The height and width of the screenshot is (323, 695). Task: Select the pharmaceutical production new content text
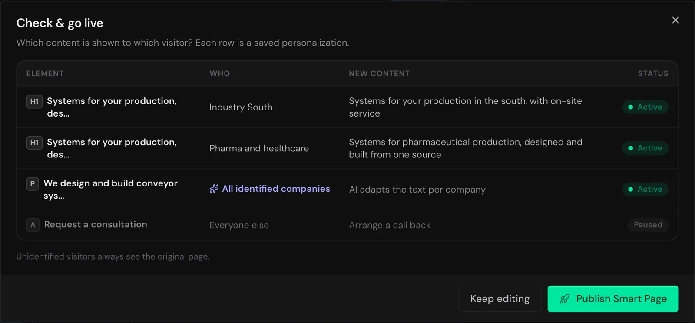point(466,148)
